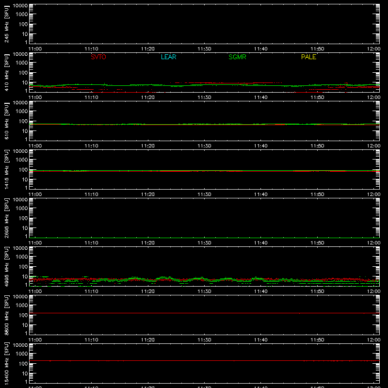
Task: Select the 610 MHz [SFU] axis label
Action: [x=7, y=121]
